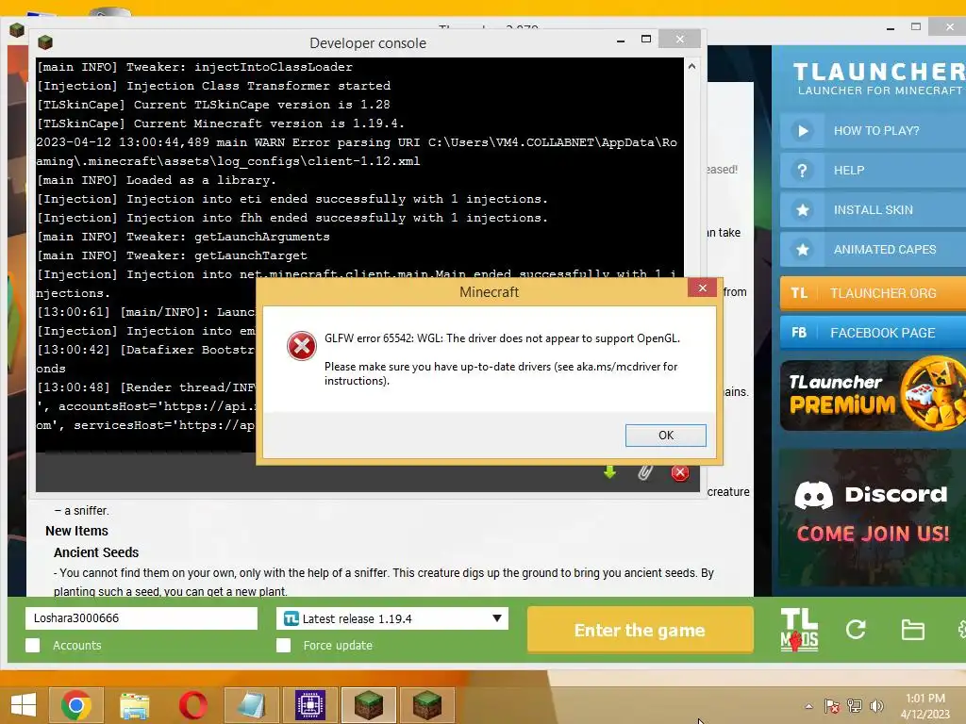Open the TLAUNCHER.ORG link

pyautogui.click(x=873, y=293)
